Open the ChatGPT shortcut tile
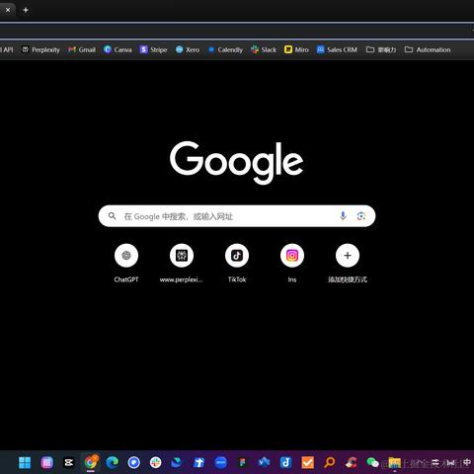Viewport: 474px width, 474px height. (x=126, y=264)
